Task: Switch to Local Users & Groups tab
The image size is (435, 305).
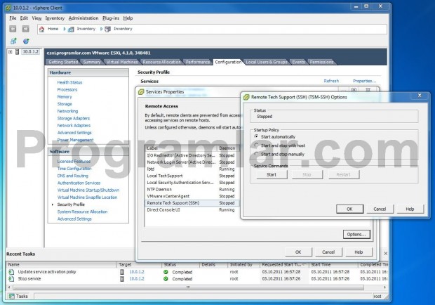Action: click(267, 62)
